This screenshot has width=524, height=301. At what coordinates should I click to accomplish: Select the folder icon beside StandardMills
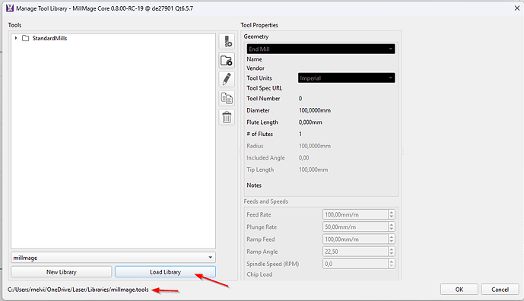(25, 38)
